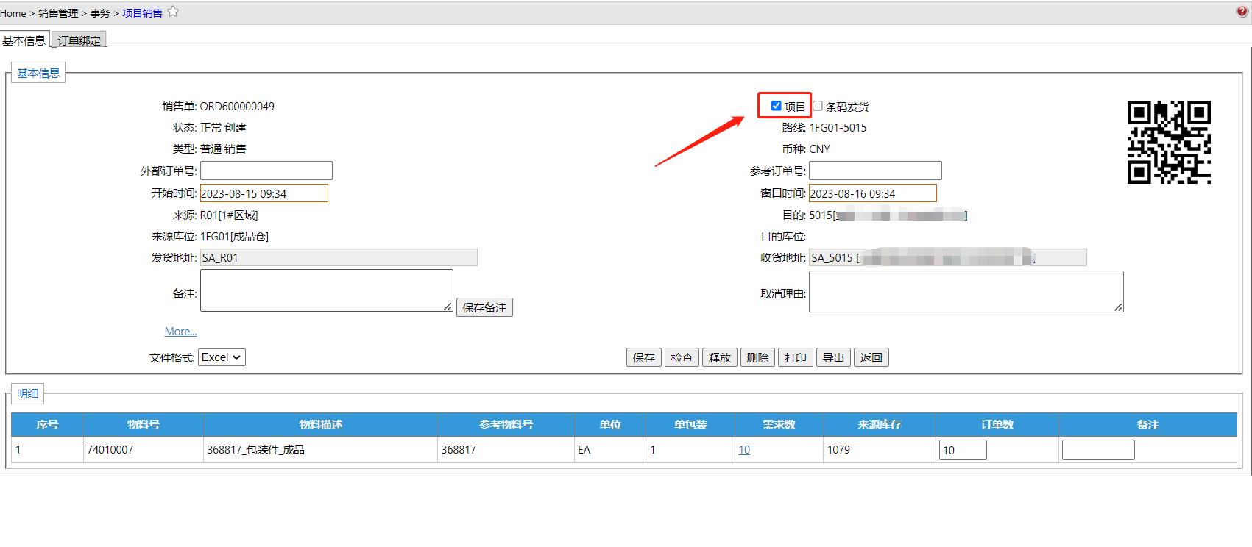
Task: Click the 备注 input in the detail row
Action: [1098, 450]
